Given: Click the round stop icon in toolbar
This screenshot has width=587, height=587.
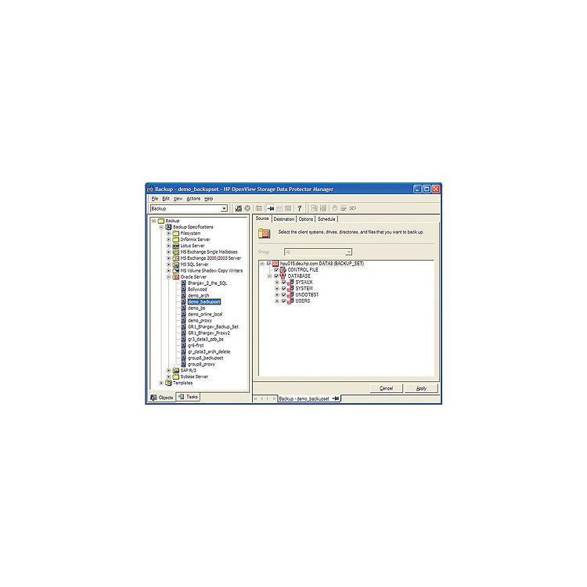Looking at the screenshot, I should tap(247, 208).
